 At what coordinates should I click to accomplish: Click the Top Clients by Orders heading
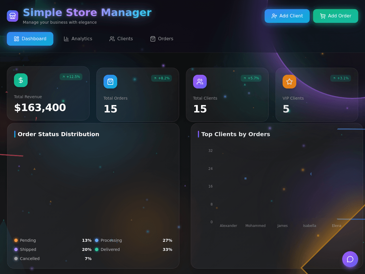pos(236,134)
